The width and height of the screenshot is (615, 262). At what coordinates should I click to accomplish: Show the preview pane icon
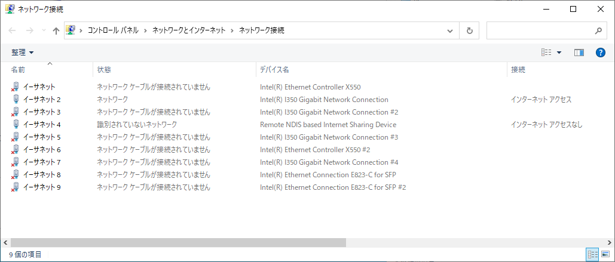pos(579,53)
